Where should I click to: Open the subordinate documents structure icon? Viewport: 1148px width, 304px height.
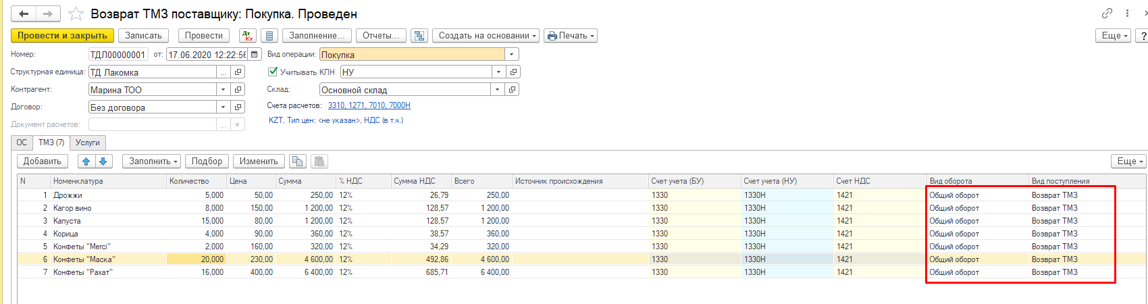click(x=419, y=36)
